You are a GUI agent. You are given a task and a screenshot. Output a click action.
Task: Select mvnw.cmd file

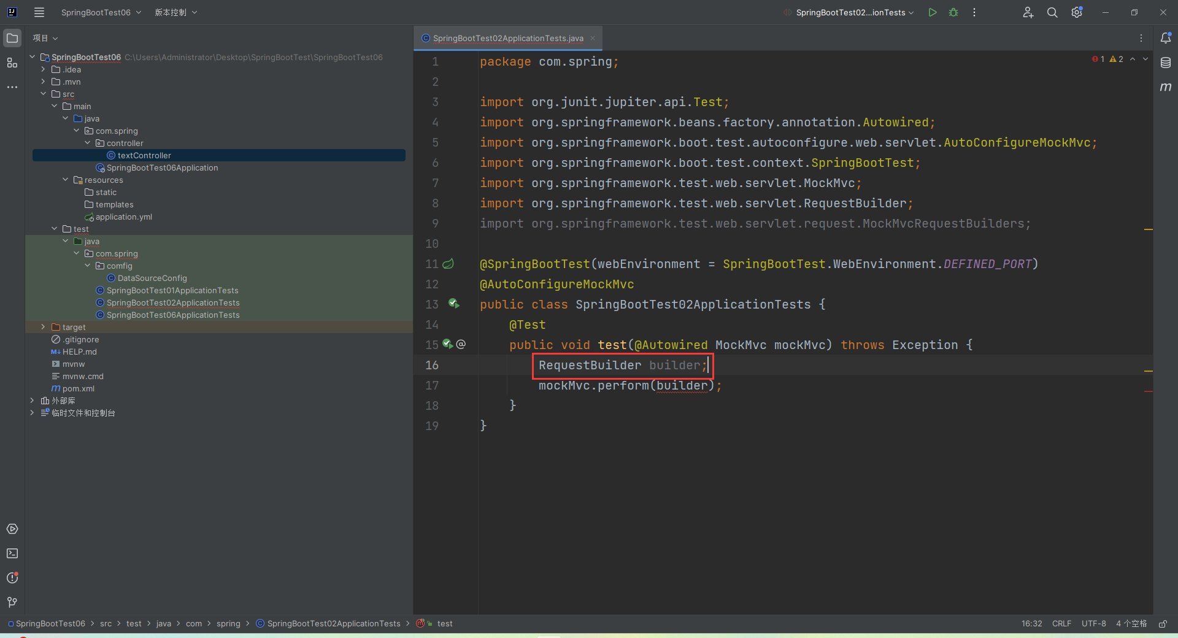point(83,376)
